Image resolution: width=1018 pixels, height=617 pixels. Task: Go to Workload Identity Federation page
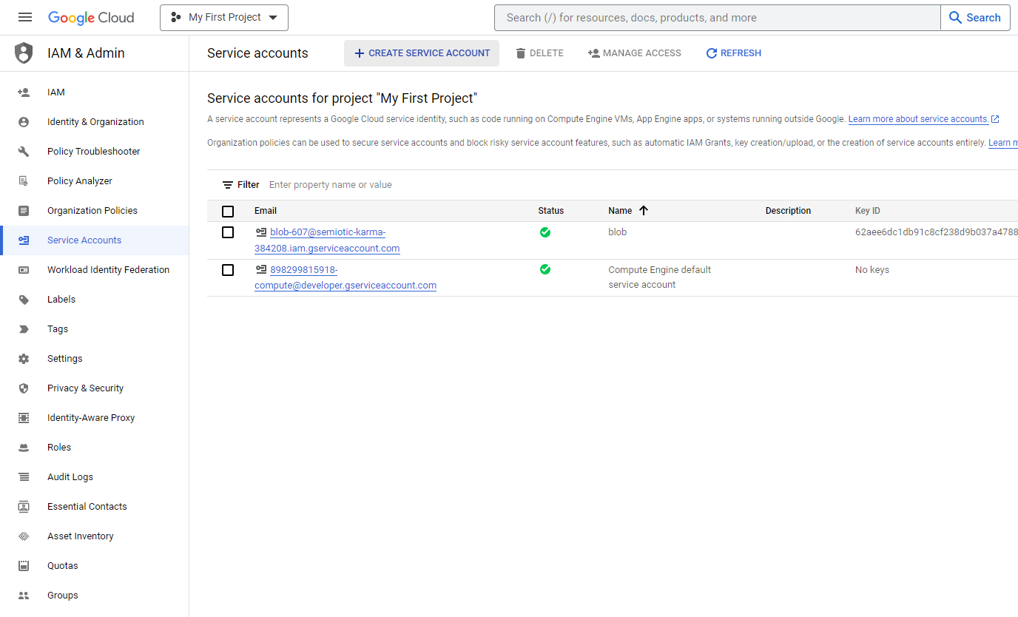coord(108,270)
